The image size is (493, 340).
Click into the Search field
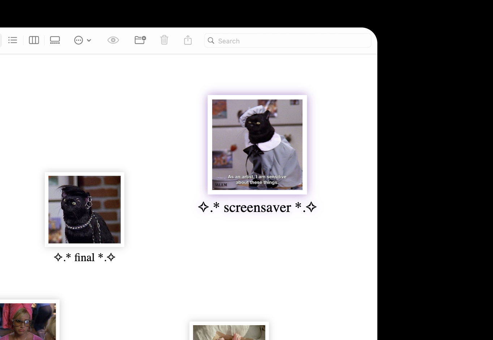[288, 41]
